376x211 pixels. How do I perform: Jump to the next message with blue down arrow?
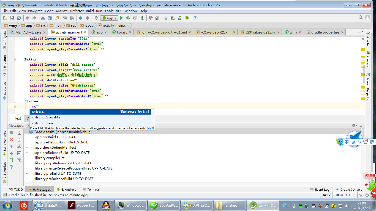click(x=11, y=153)
